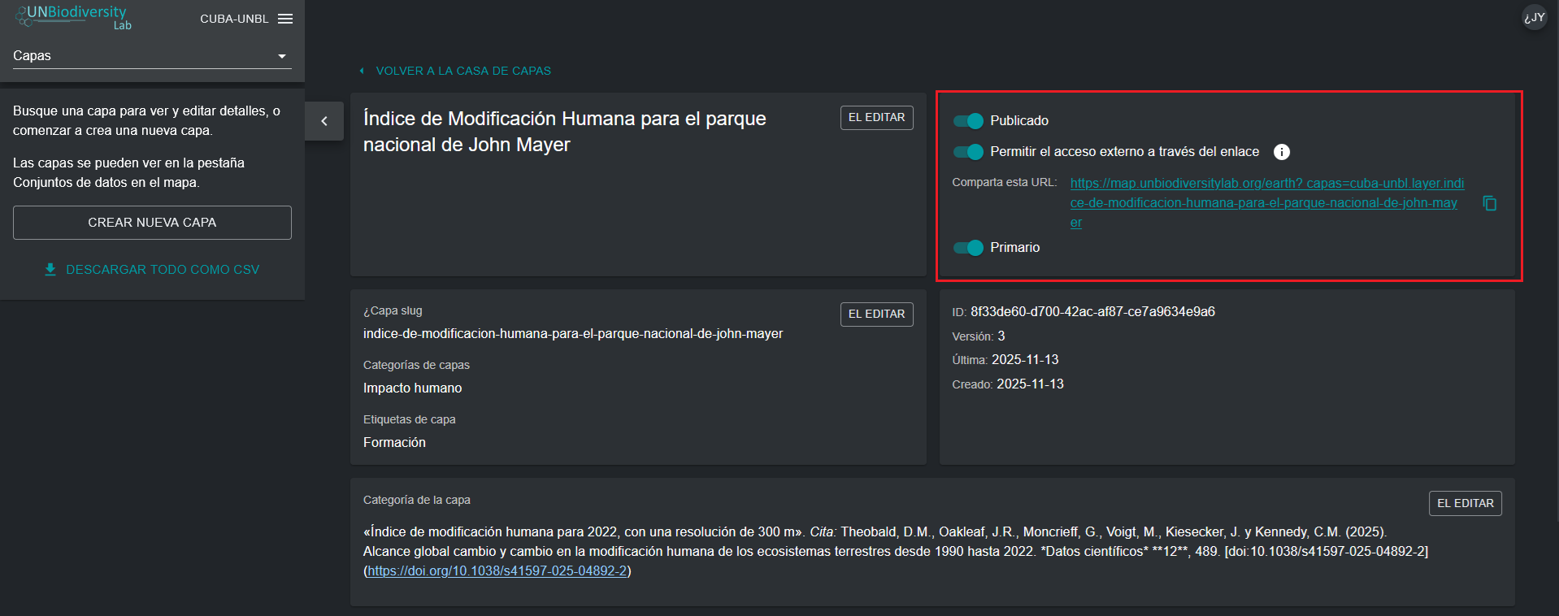1559x616 pixels.
Task: Go back via Volver a la casa de capas
Action: click(462, 71)
